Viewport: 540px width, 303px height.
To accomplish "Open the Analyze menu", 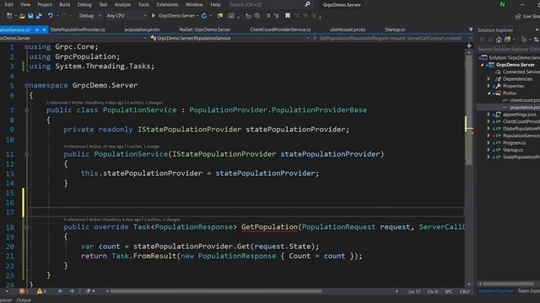I will [x=122, y=4].
